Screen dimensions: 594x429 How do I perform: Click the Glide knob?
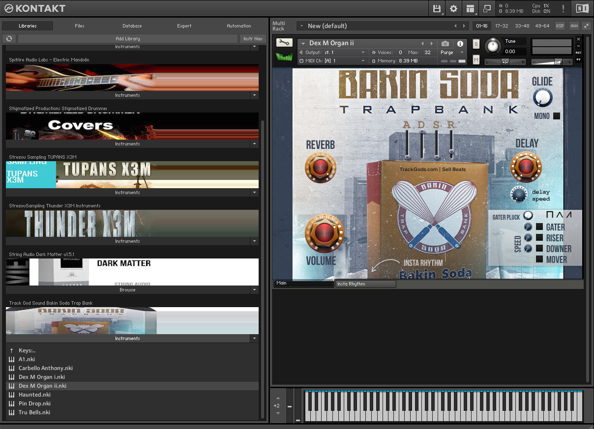542,98
